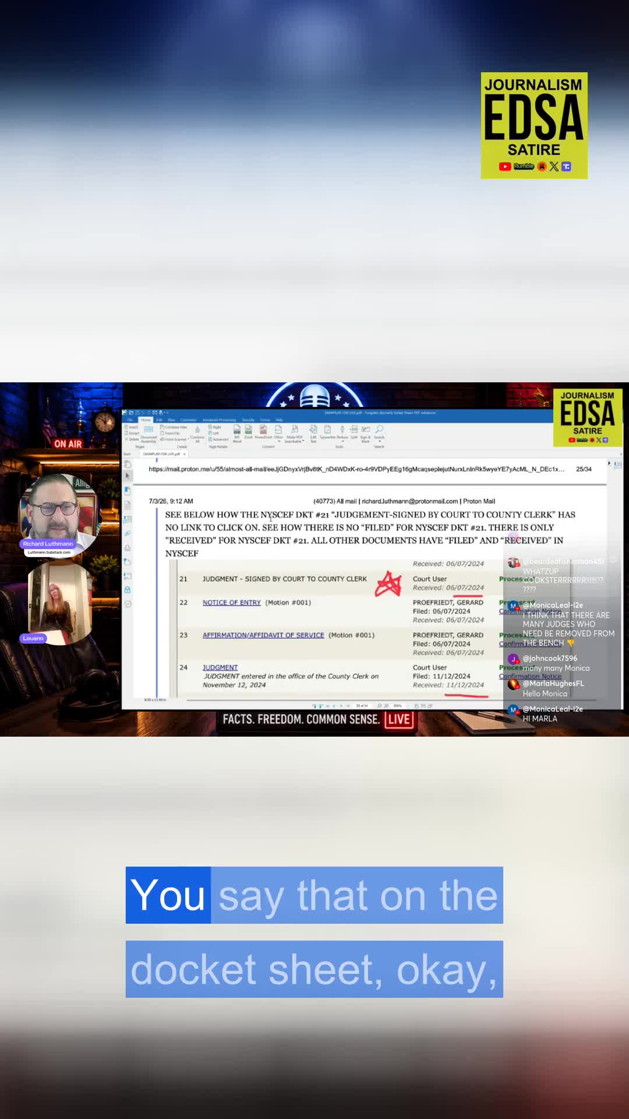Open the Document Assembly tool
This screenshot has height=1119, width=629.
pyautogui.click(x=149, y=433)
